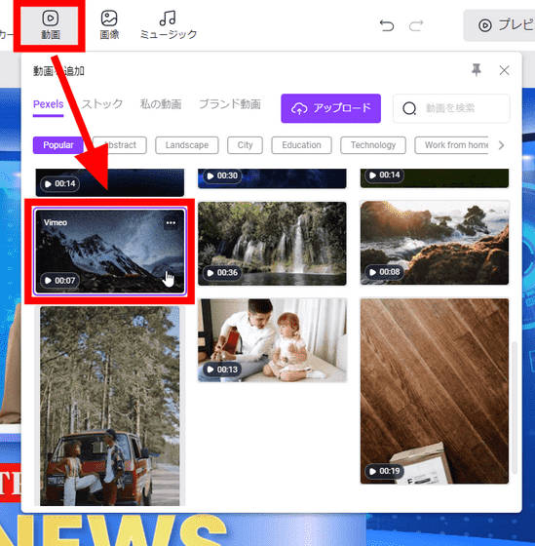Show more categories with right chevron
The width and height of the screenshot is (535, 546).
pos(501,145)
